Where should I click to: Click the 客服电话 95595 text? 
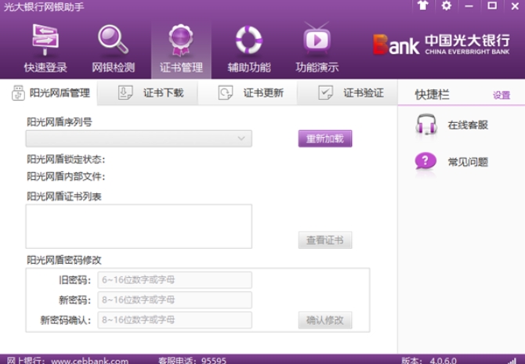pyautogui.click(x=192, y=361)
